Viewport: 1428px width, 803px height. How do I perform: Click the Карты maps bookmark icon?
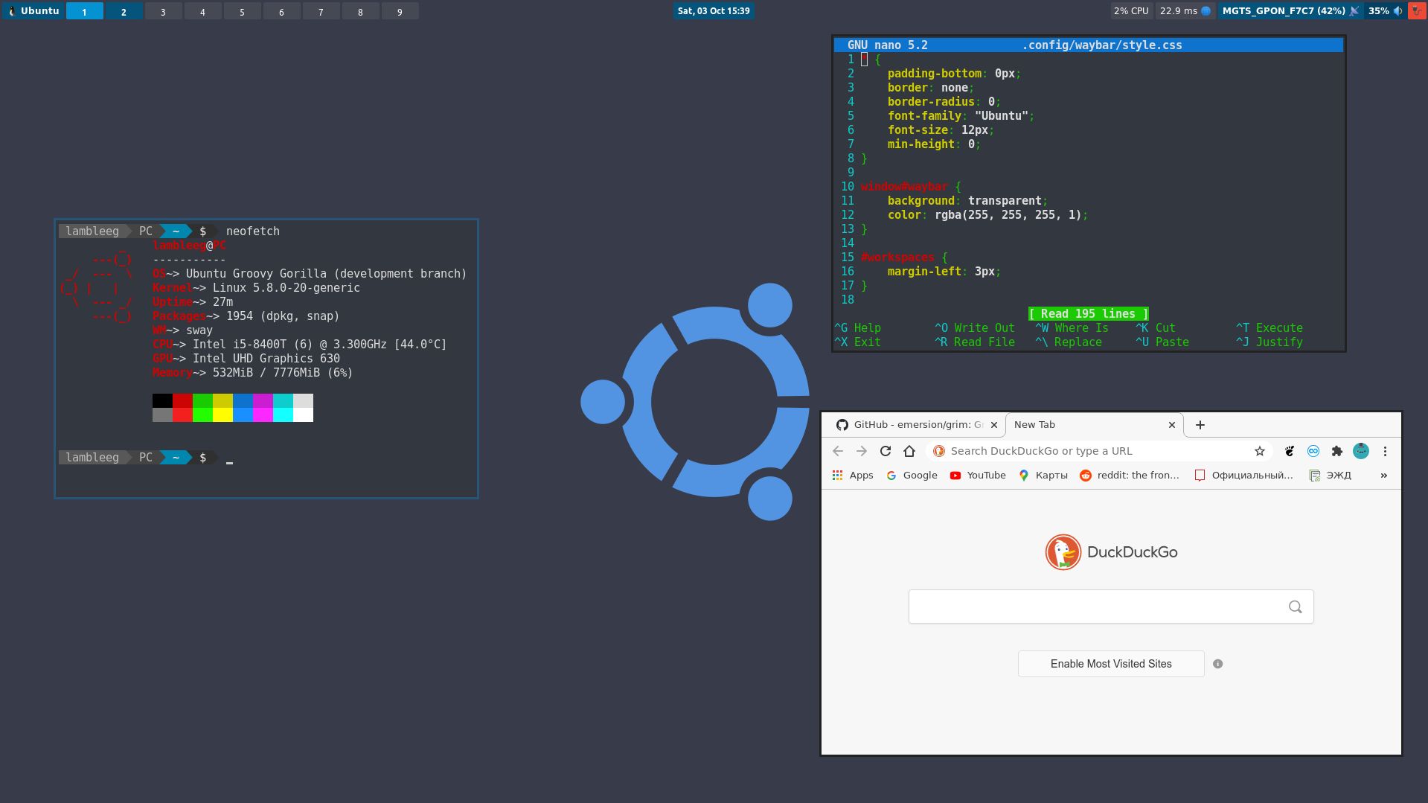[x=1024, y=475]
